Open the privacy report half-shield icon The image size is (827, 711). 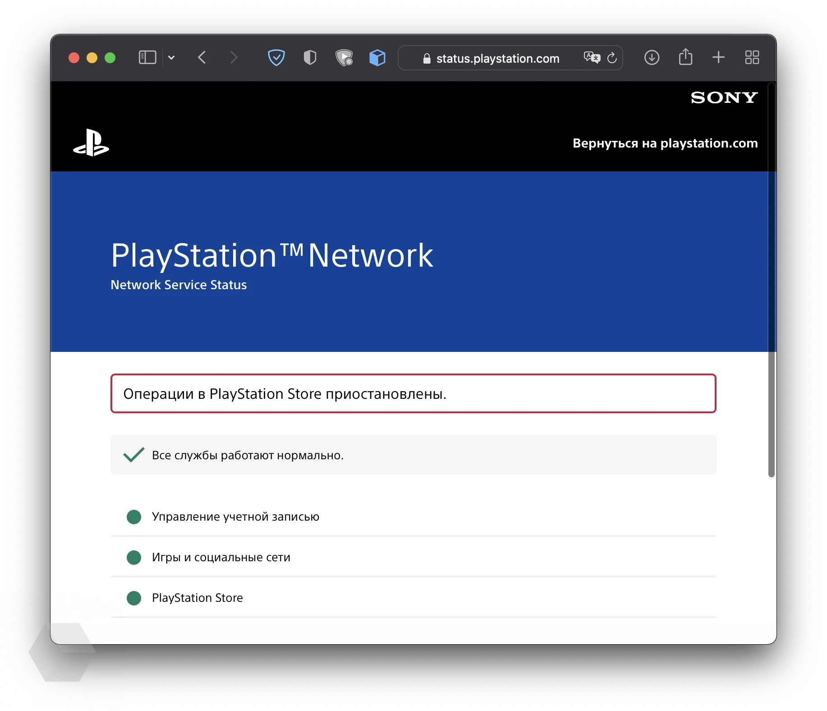pos(310,58)
